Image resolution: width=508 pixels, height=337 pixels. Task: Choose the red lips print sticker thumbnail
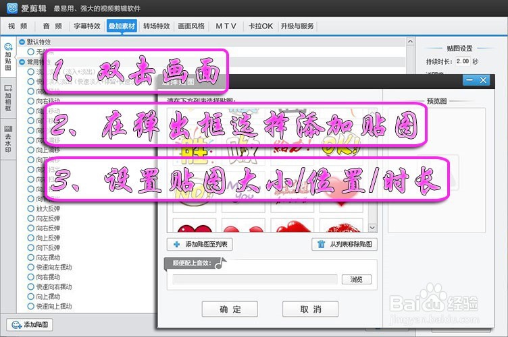tap(341, 226)
